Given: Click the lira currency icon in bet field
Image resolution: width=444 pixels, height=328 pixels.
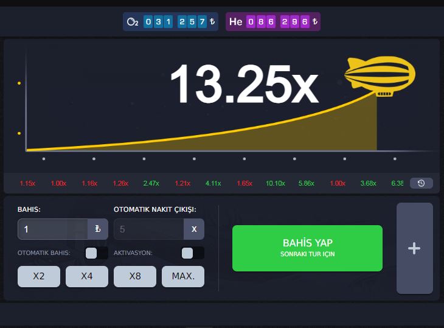Looking at the screenshot, I should [x=97, y=229].
